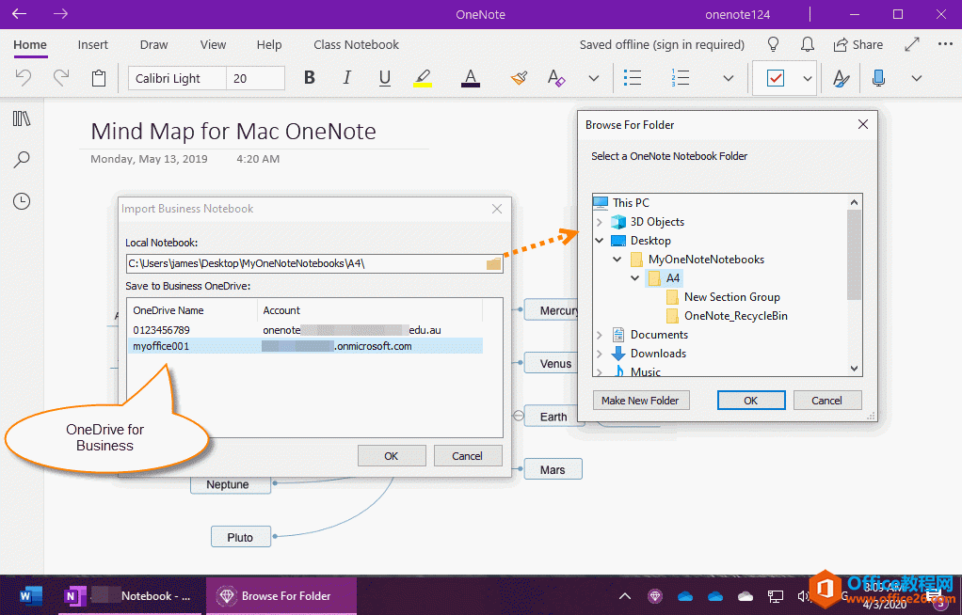962x615 pixels.
Task: Apply yellow text highlight color
Action: (x=423, y=78)
